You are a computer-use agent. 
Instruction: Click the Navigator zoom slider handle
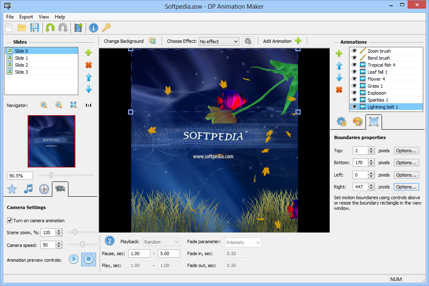coord(51,175)
